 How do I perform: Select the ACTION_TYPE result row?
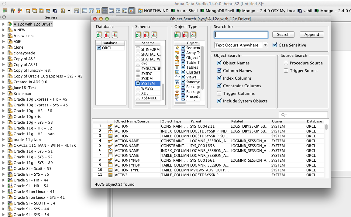(208, 170)
